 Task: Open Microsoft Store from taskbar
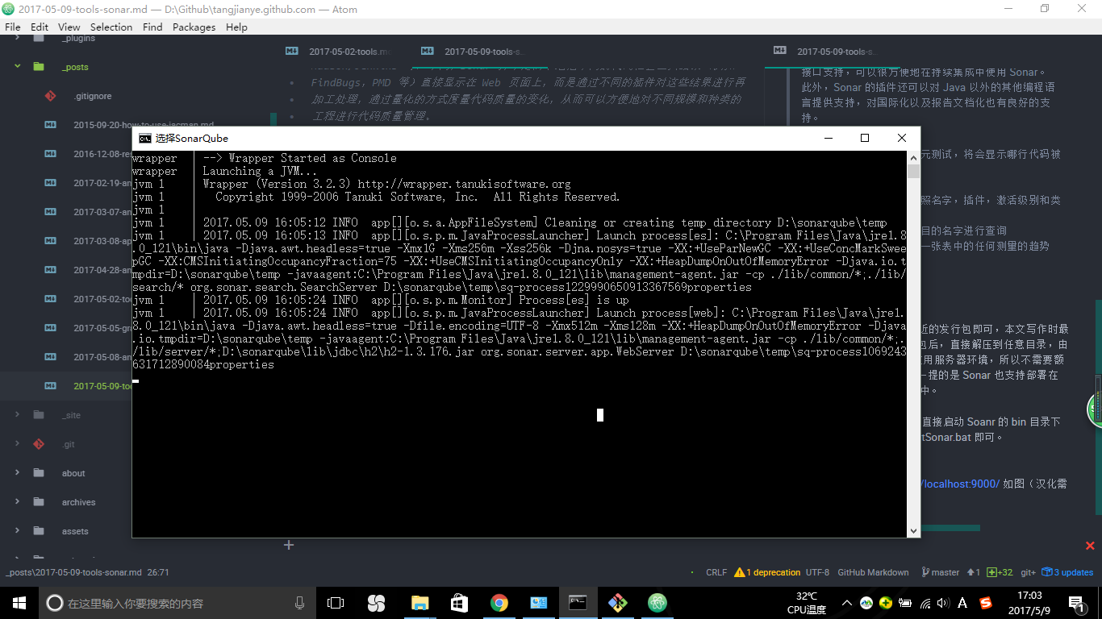pyautogui.click(x=459, y=602)
